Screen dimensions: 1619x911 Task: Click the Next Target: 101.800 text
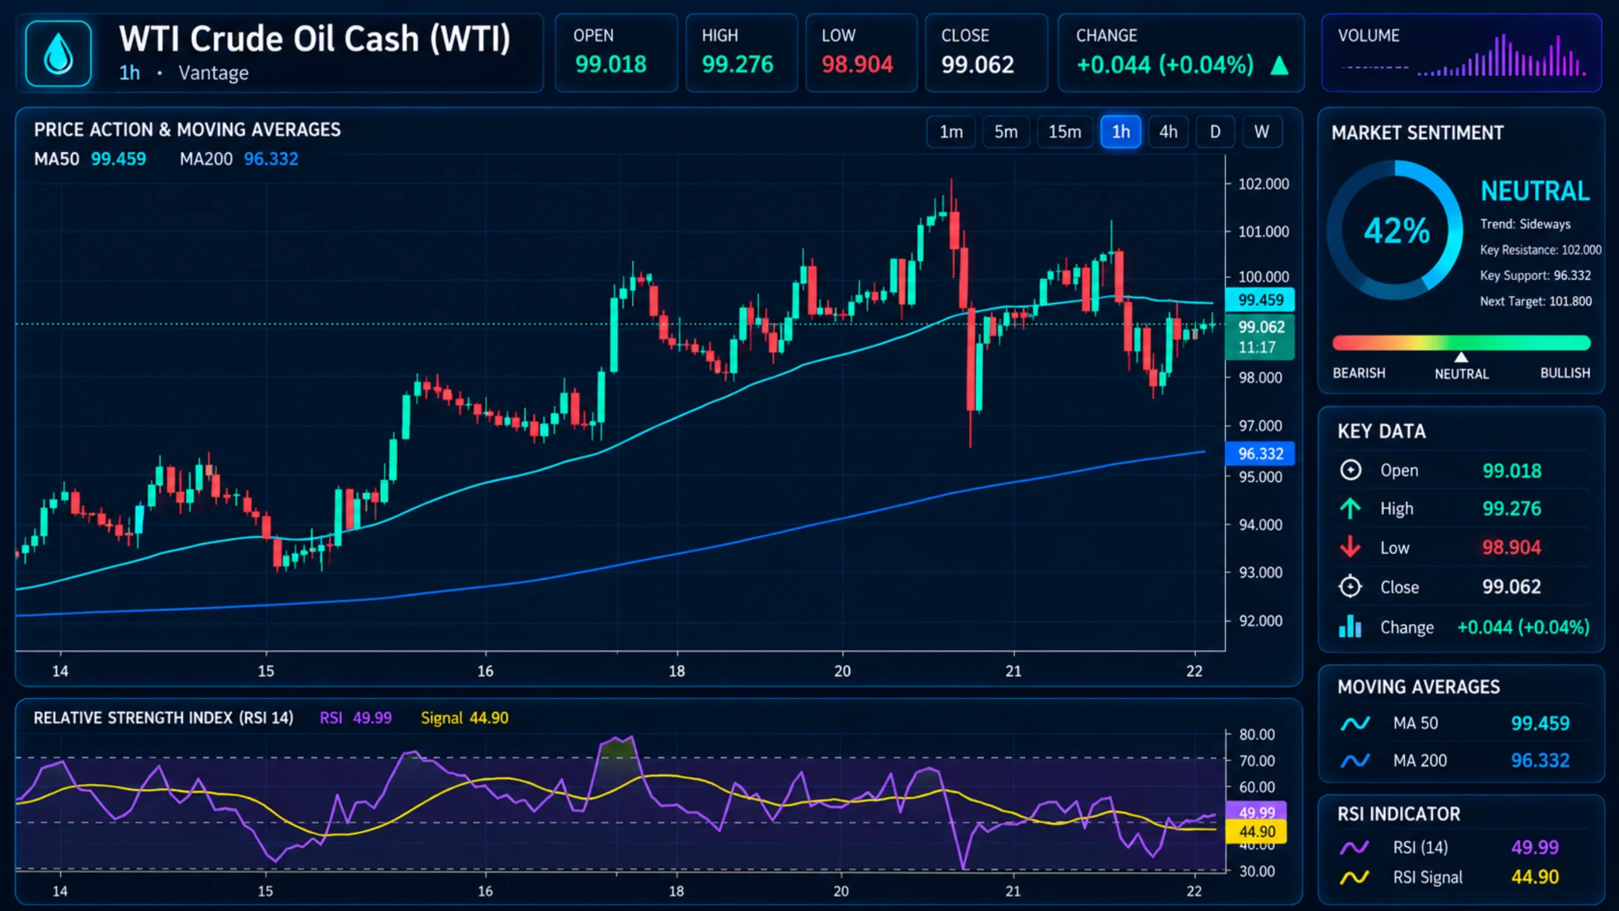point(1536,301)
